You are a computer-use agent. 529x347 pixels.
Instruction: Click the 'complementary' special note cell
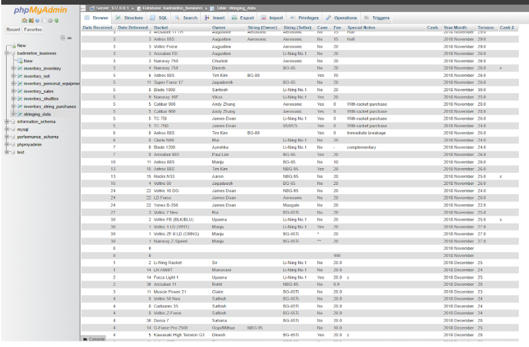(x=361, y=148)
